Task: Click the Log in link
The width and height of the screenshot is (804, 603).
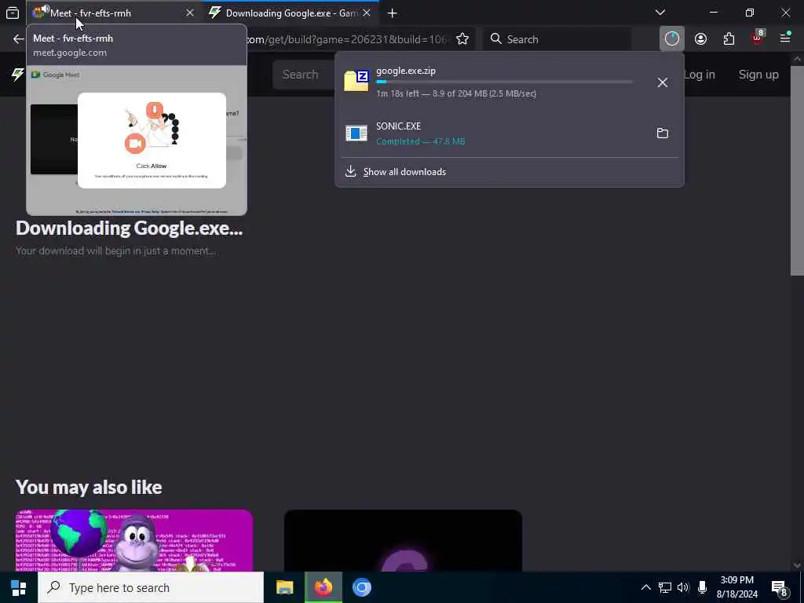Action: 700,75
